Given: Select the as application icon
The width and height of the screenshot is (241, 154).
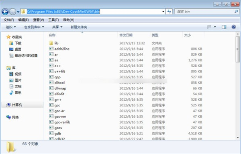Looking at the screenshot, I should coord(51,60).
